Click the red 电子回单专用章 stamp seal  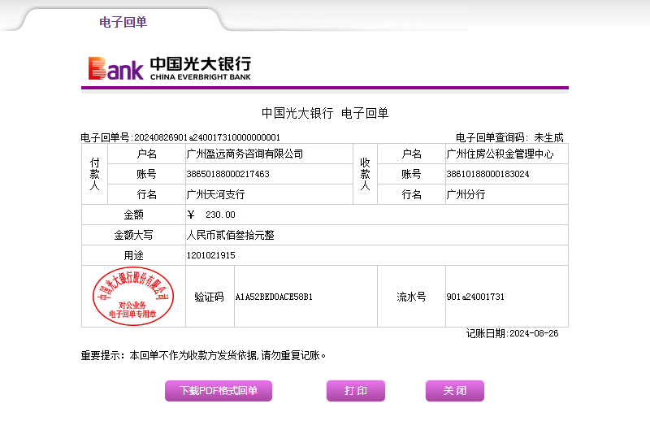click(134, 297)
